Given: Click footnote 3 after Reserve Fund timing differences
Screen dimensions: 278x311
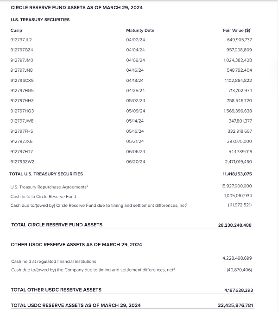Looking at the screenshot, I should point(187,204).
